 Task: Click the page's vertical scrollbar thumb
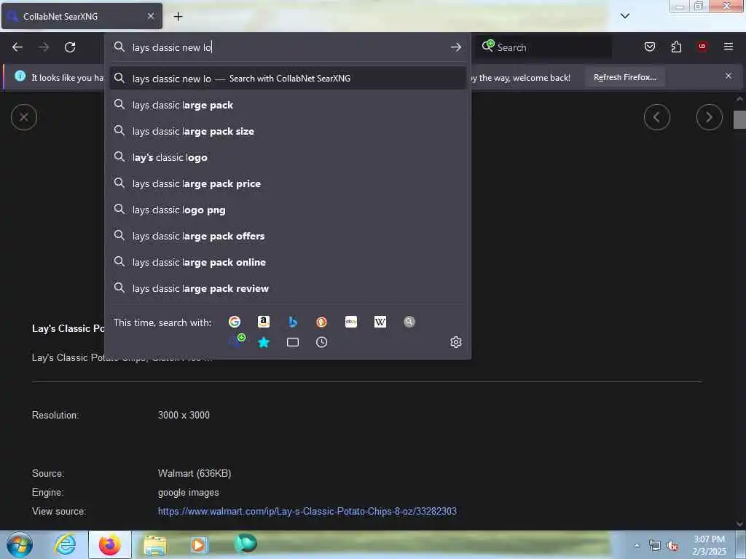(x=739, y=119)
